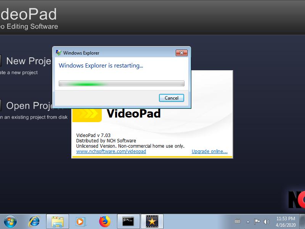Viewport: 305px width, 229px height.
Task: Click the Show desktop strip beside the clock
Action: (x=302, y=221)
